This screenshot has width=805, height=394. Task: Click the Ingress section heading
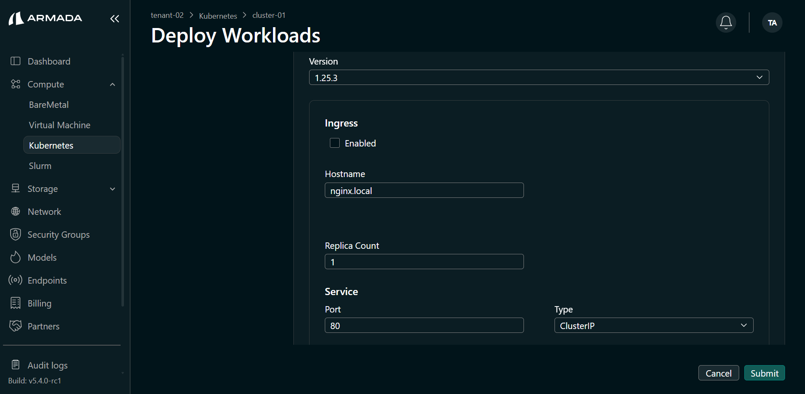[341, 123]
